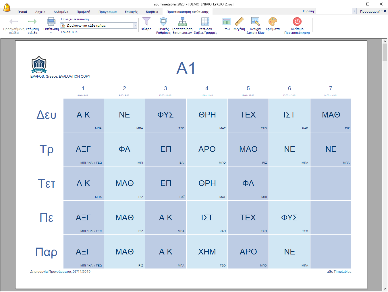Click inside the Εύρεση search field
This screenshot has height=292, width=388.
334,11
